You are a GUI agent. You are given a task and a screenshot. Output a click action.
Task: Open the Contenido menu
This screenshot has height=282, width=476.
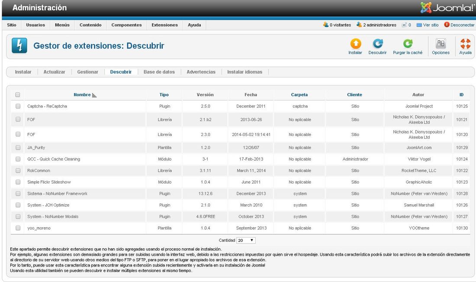tap(90, 25)
